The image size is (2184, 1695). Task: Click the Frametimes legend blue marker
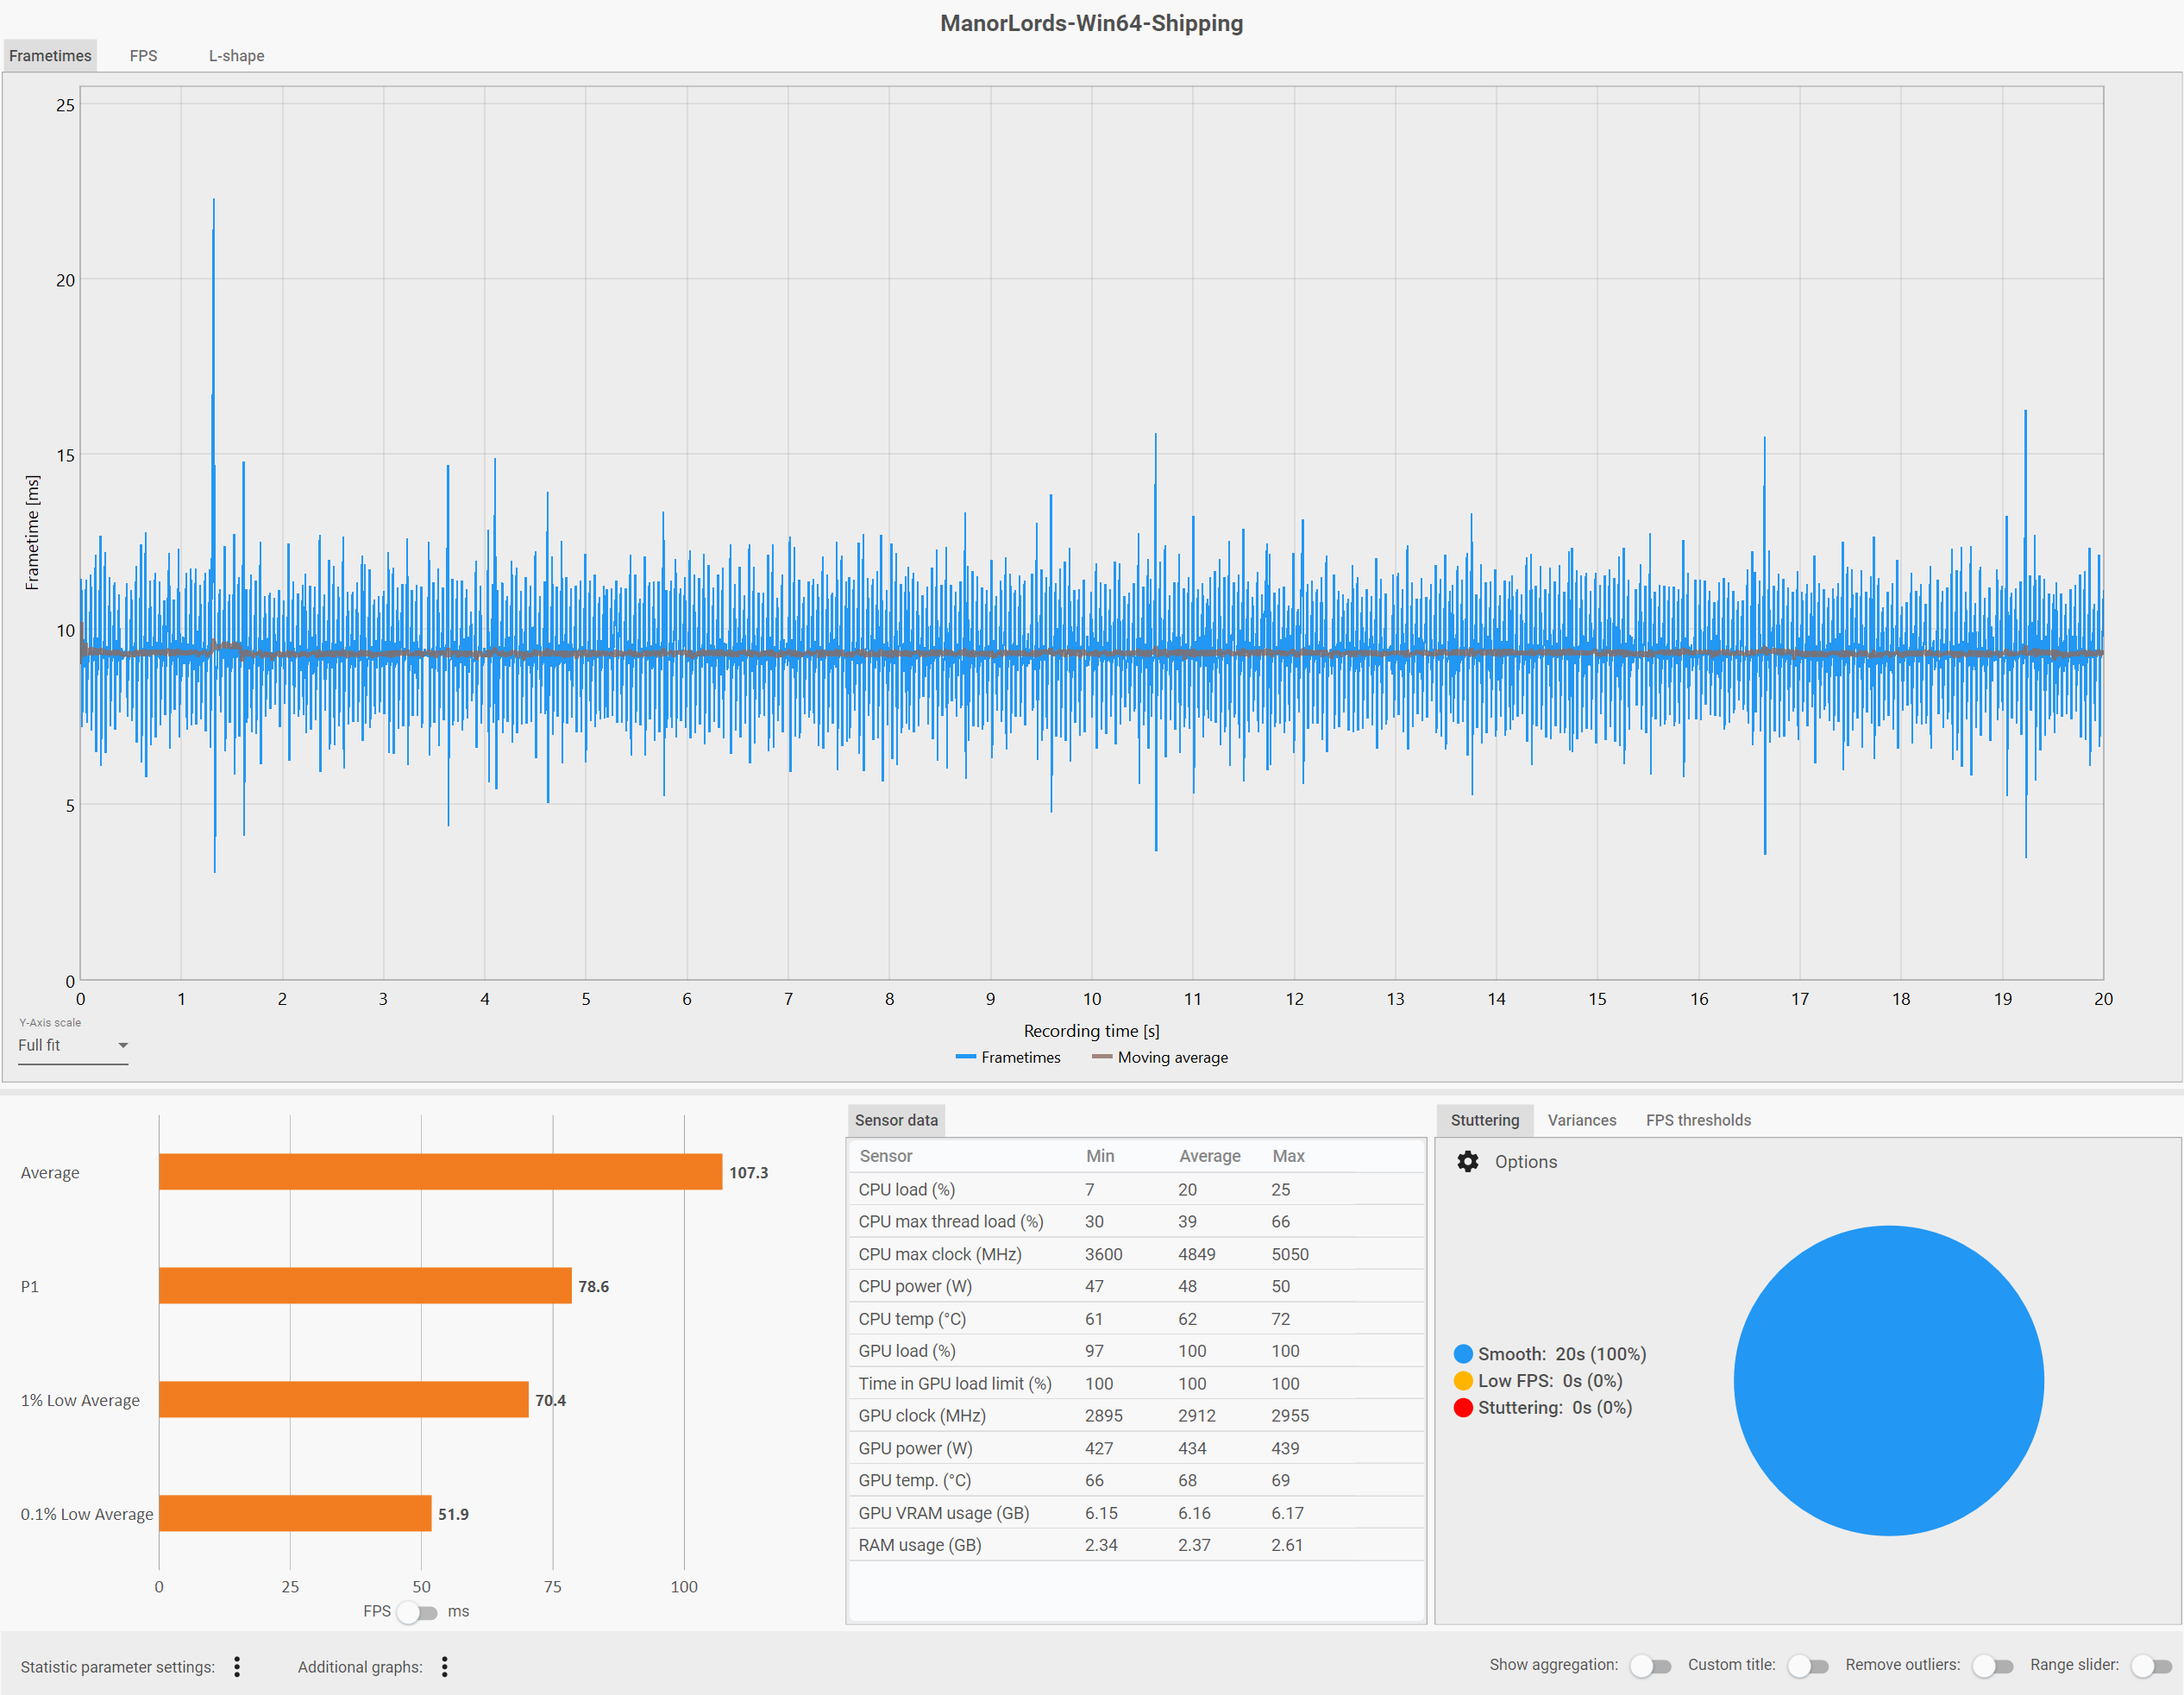965,1057
